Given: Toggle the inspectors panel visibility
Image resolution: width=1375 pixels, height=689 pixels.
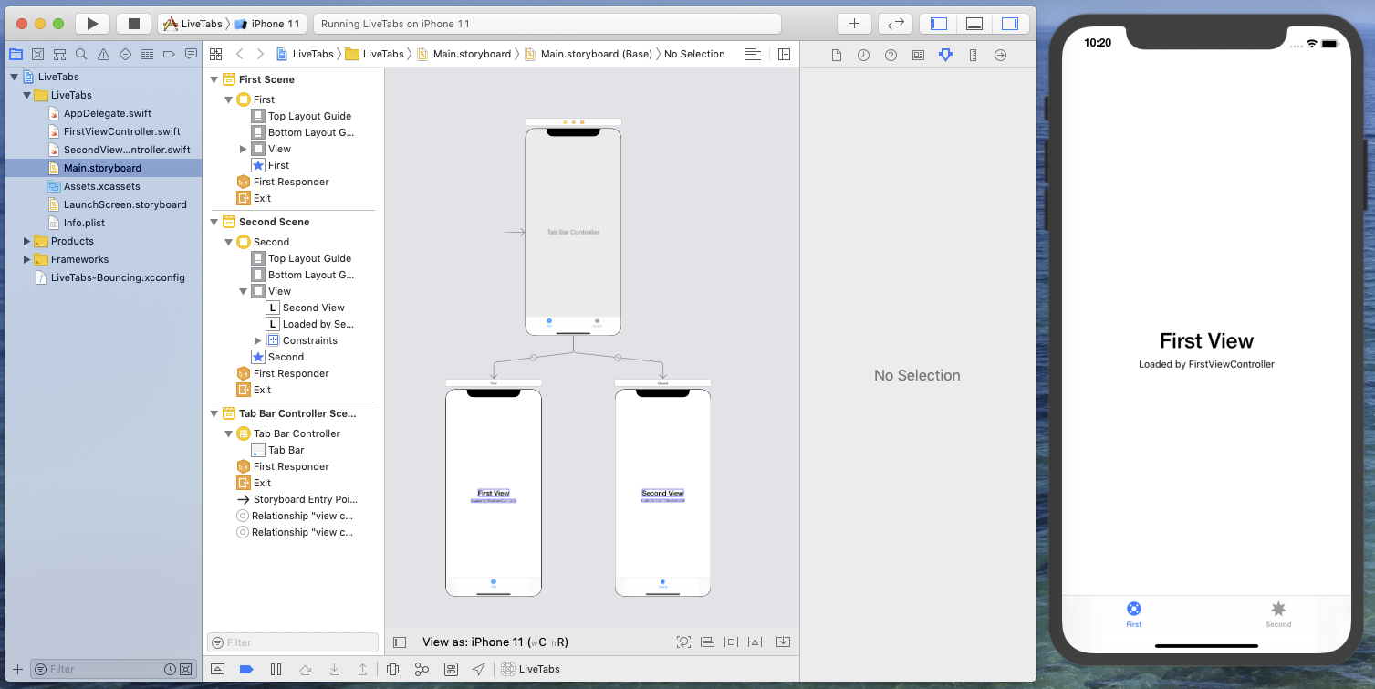Looking at the screenshot, I should click(1009, 24).
